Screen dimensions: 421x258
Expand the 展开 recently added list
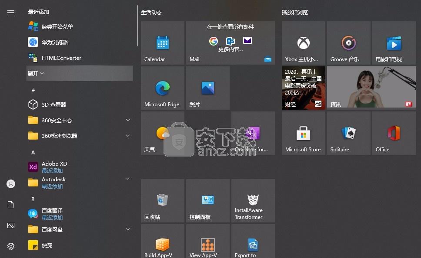tap(80, 73)
